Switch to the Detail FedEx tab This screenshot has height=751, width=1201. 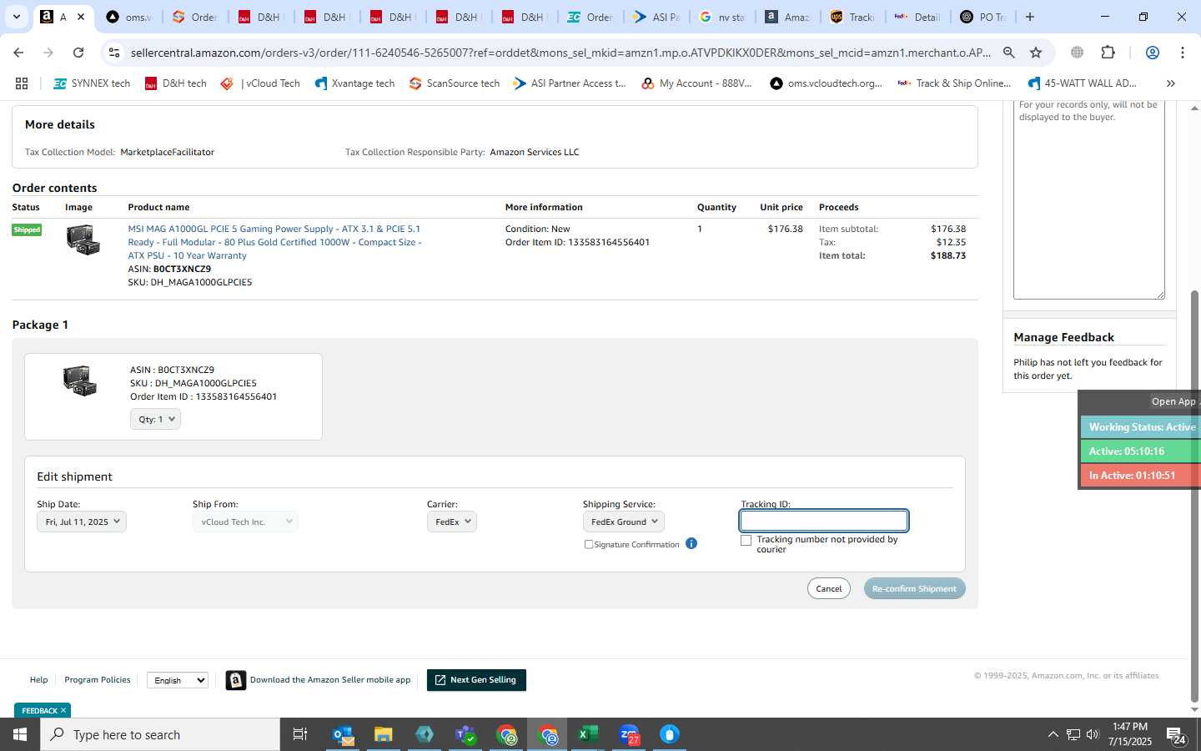click(917, 17)
